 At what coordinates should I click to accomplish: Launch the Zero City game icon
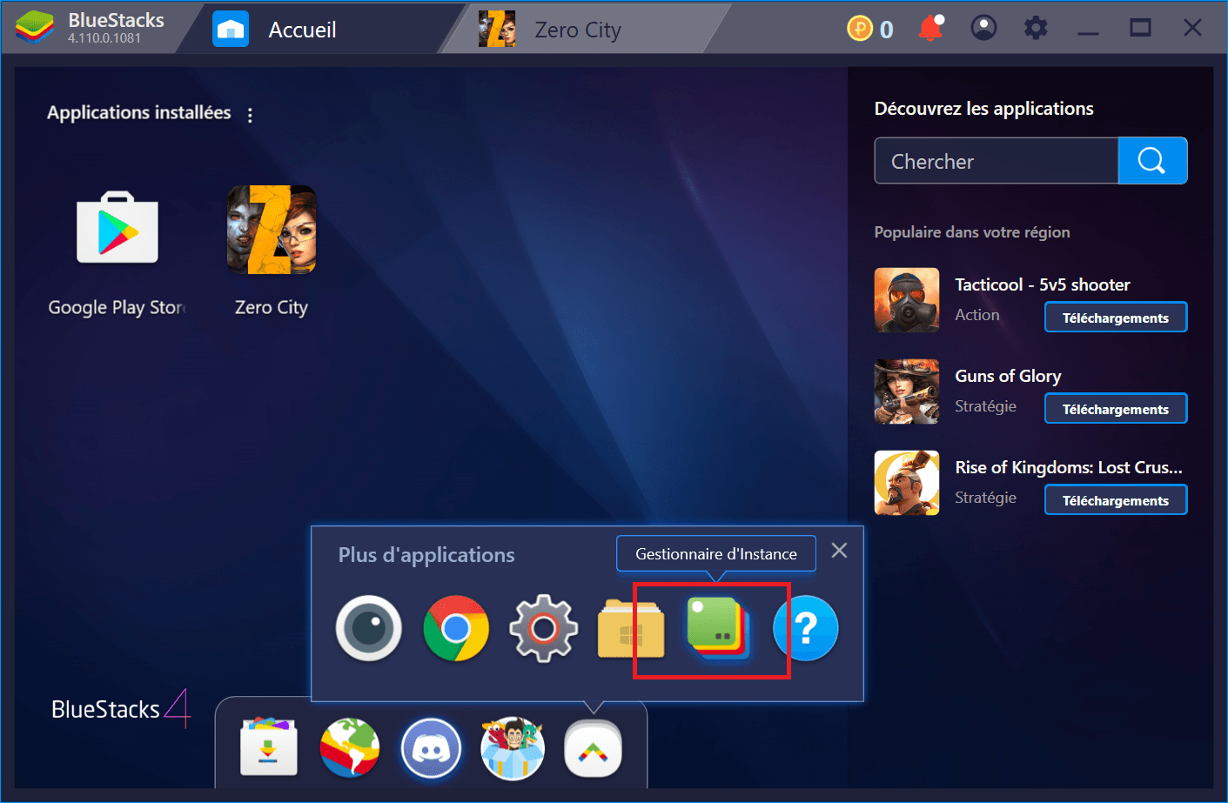point(272,230)
